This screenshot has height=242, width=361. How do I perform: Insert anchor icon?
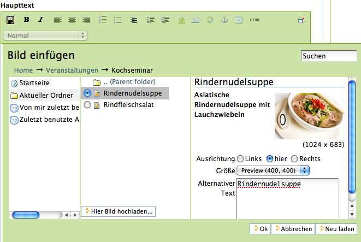pyautogui.click(x=224, y=20)
